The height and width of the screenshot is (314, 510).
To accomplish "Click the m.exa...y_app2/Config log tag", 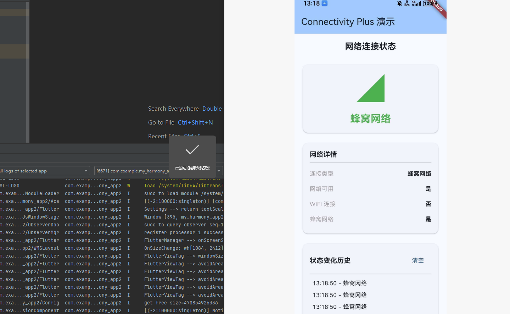I will [x=29, y=303].
